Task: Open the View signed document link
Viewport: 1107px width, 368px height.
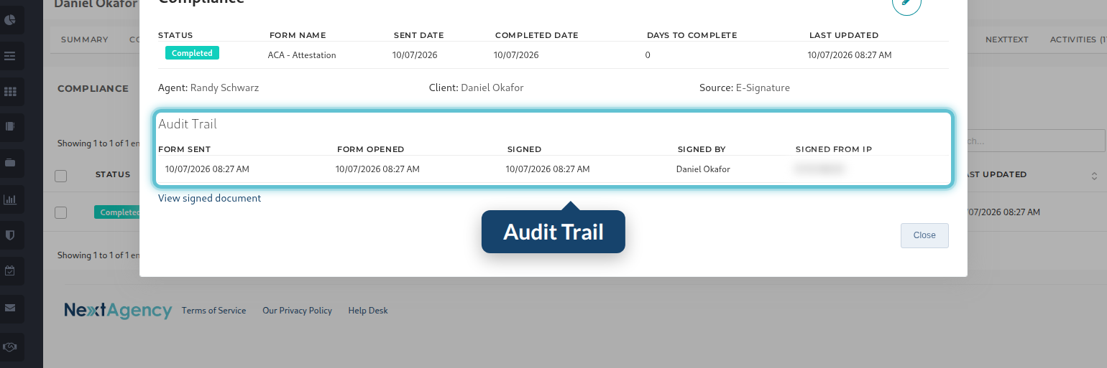Action: (x=209, y=198)
